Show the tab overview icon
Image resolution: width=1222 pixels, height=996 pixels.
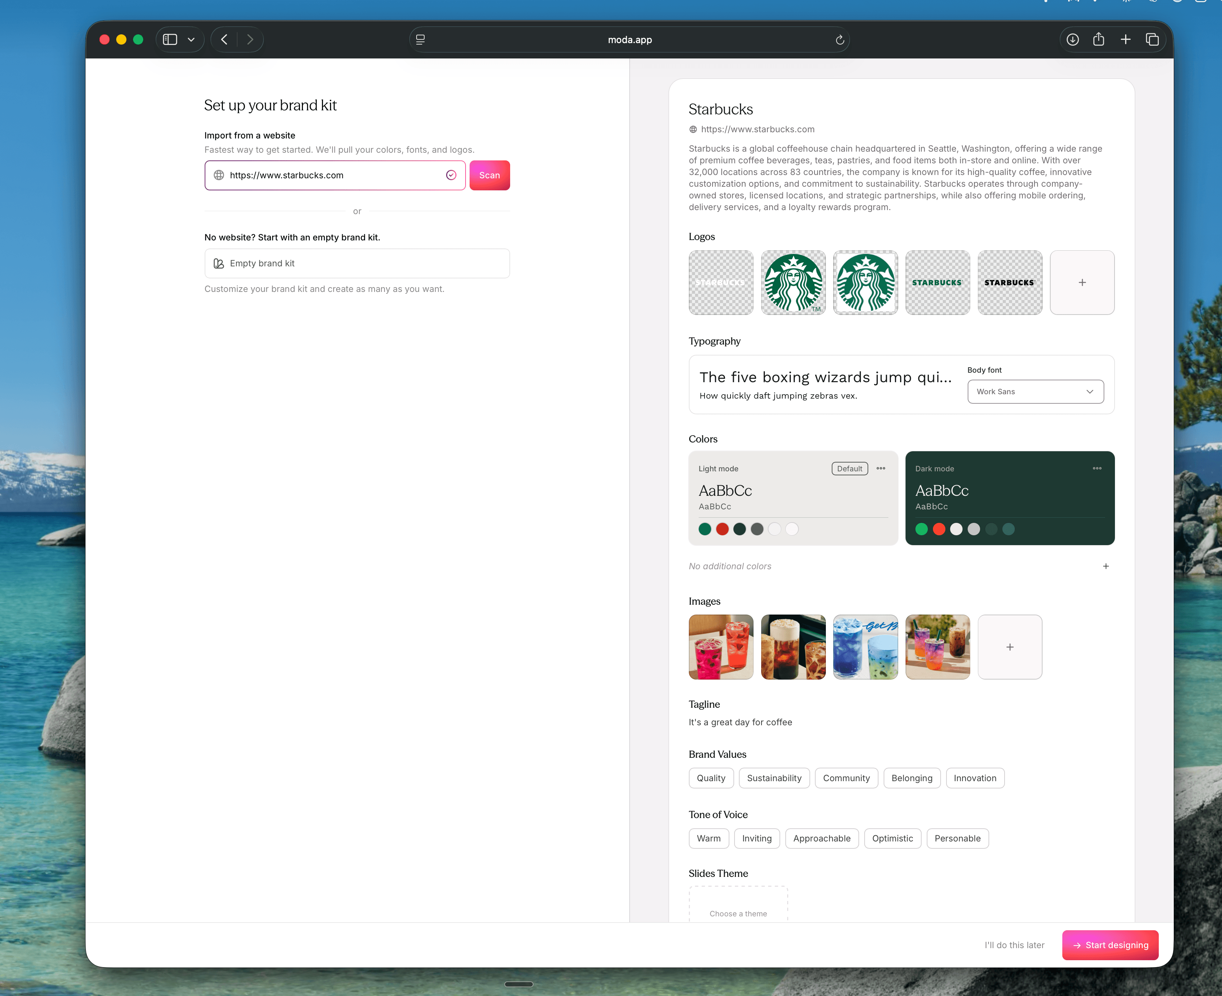1152,39
